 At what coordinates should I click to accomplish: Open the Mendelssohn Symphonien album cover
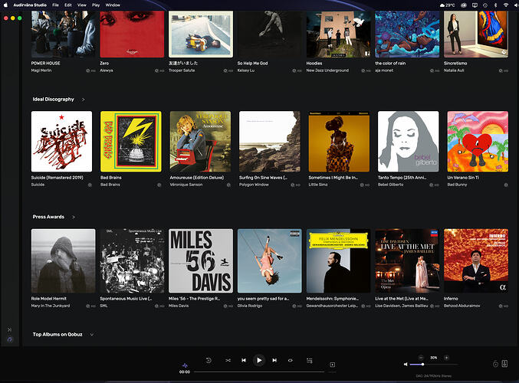338,260
